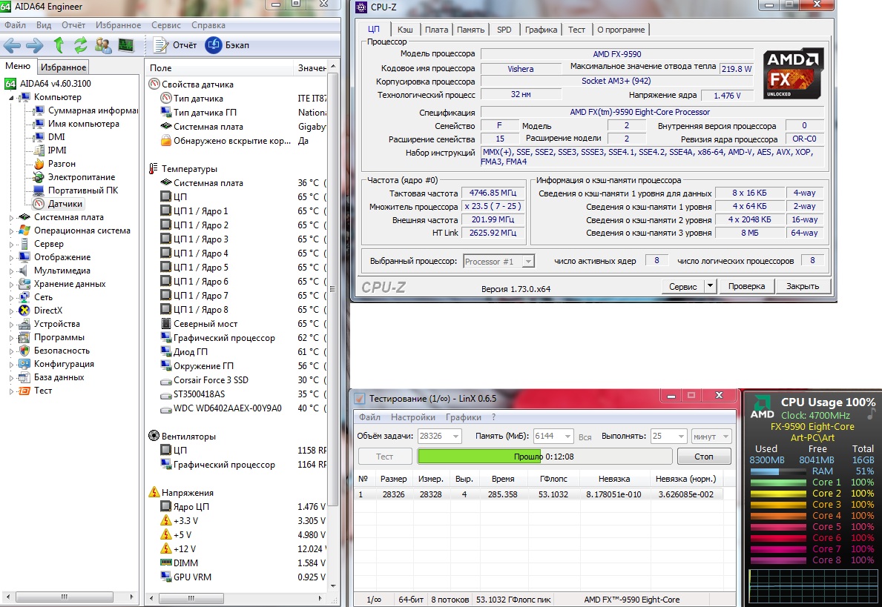The height and width of the screenshot is (607, 882).
Task: Click the AIDA64 vertical scrollbar down arrow
Action: coord(333,586)
